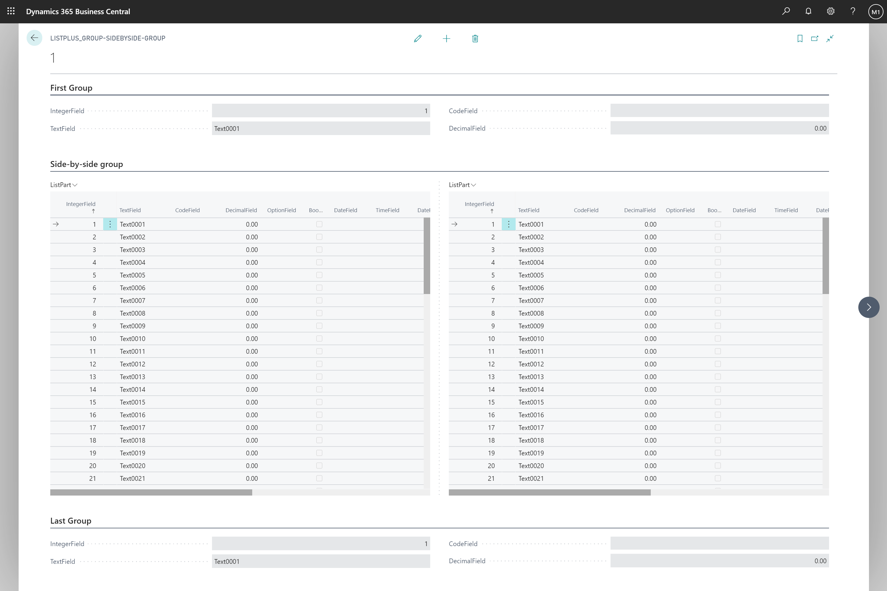Viewport: 887px width, 591px height.
Task: Click the add new record plus icon
Action: click(x=446, y=38)
